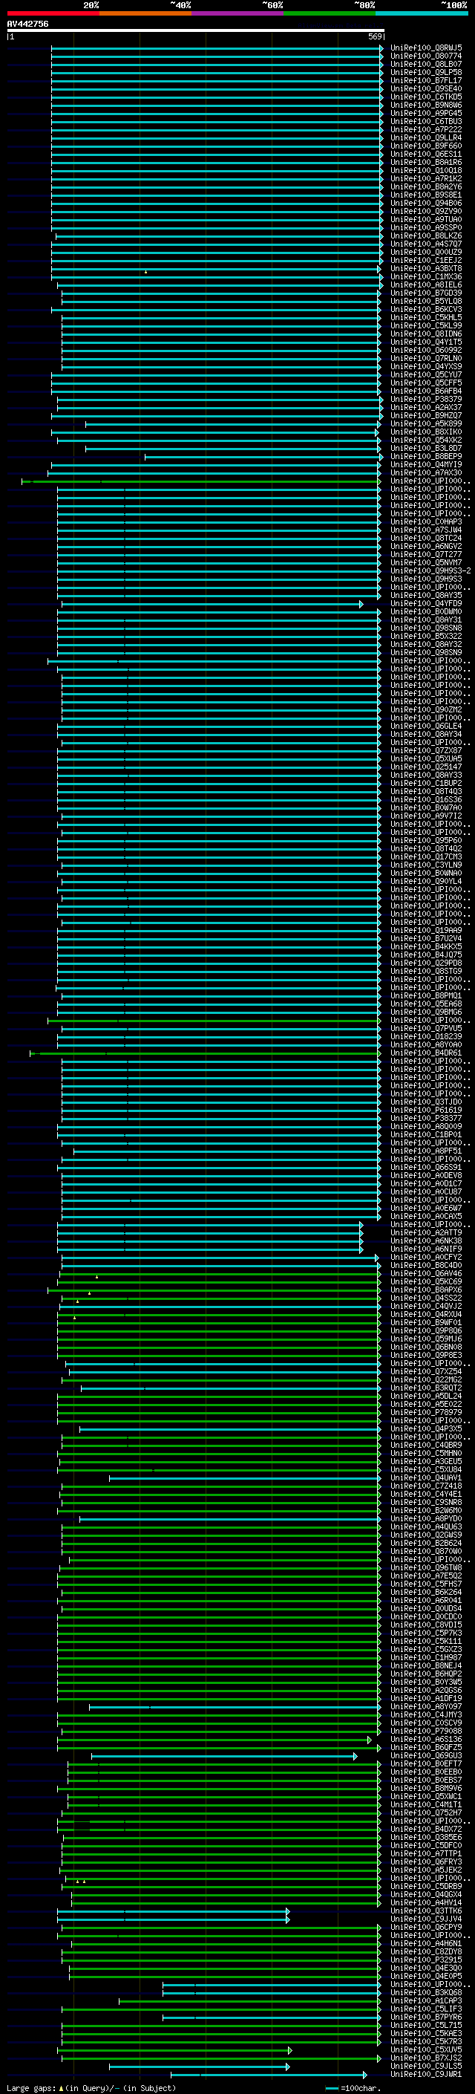Select label UniRef100_B9F660

[425, 146]
